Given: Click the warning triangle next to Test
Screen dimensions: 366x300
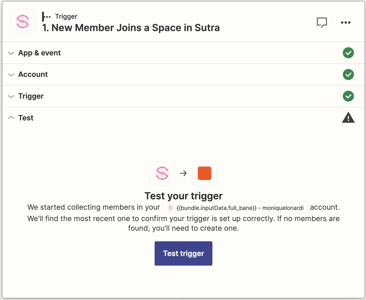Looking at the screenshot, I should [348, 118].
